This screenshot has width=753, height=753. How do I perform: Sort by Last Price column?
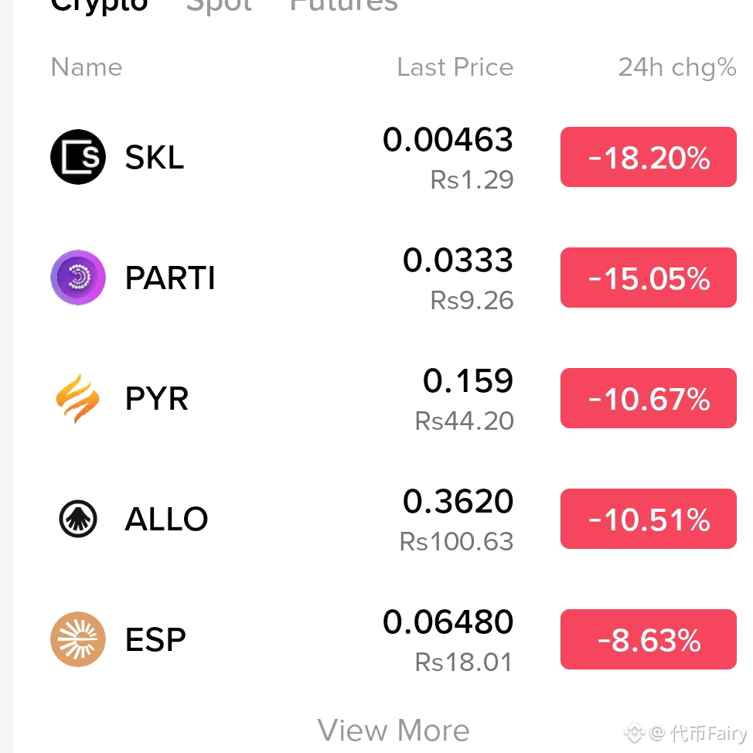pyautogui.click(x=455, y=66)
